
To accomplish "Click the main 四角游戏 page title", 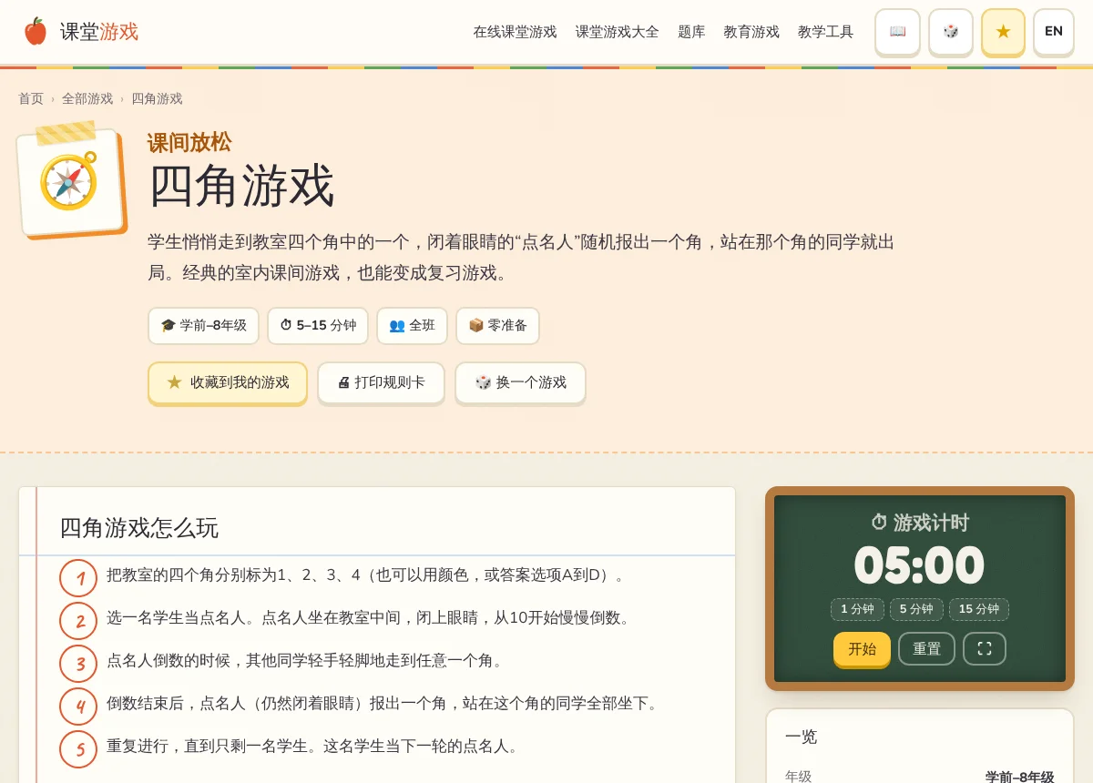I will coord(240,186).
